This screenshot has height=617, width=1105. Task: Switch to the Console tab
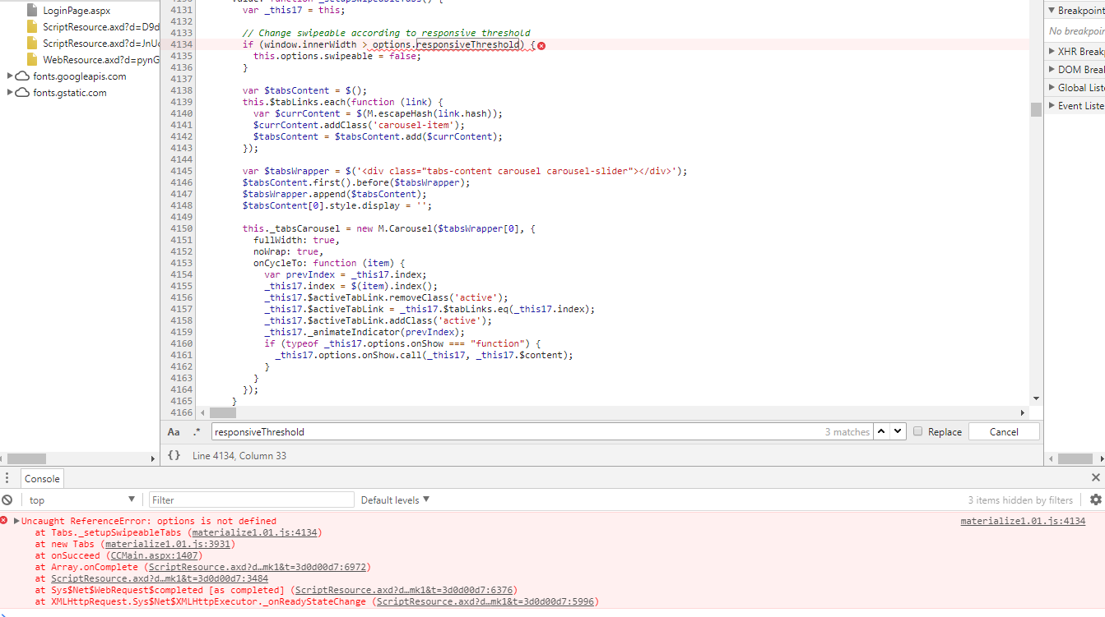pyautogui.click(x=41, y=477)
